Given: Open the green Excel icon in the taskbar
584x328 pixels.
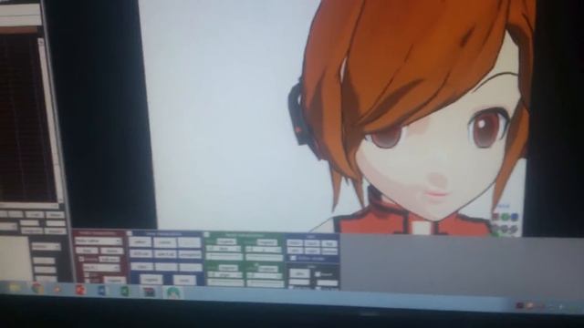Looking at the screenshot, I should tap(125, 292).
